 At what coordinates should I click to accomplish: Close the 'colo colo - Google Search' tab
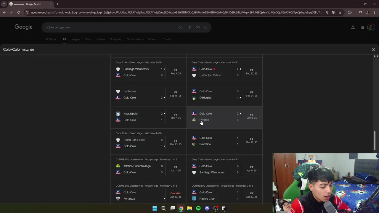[50, 4]
